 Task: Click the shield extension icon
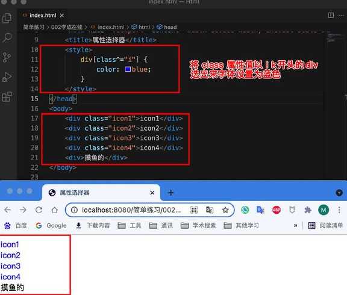[292, 210]
